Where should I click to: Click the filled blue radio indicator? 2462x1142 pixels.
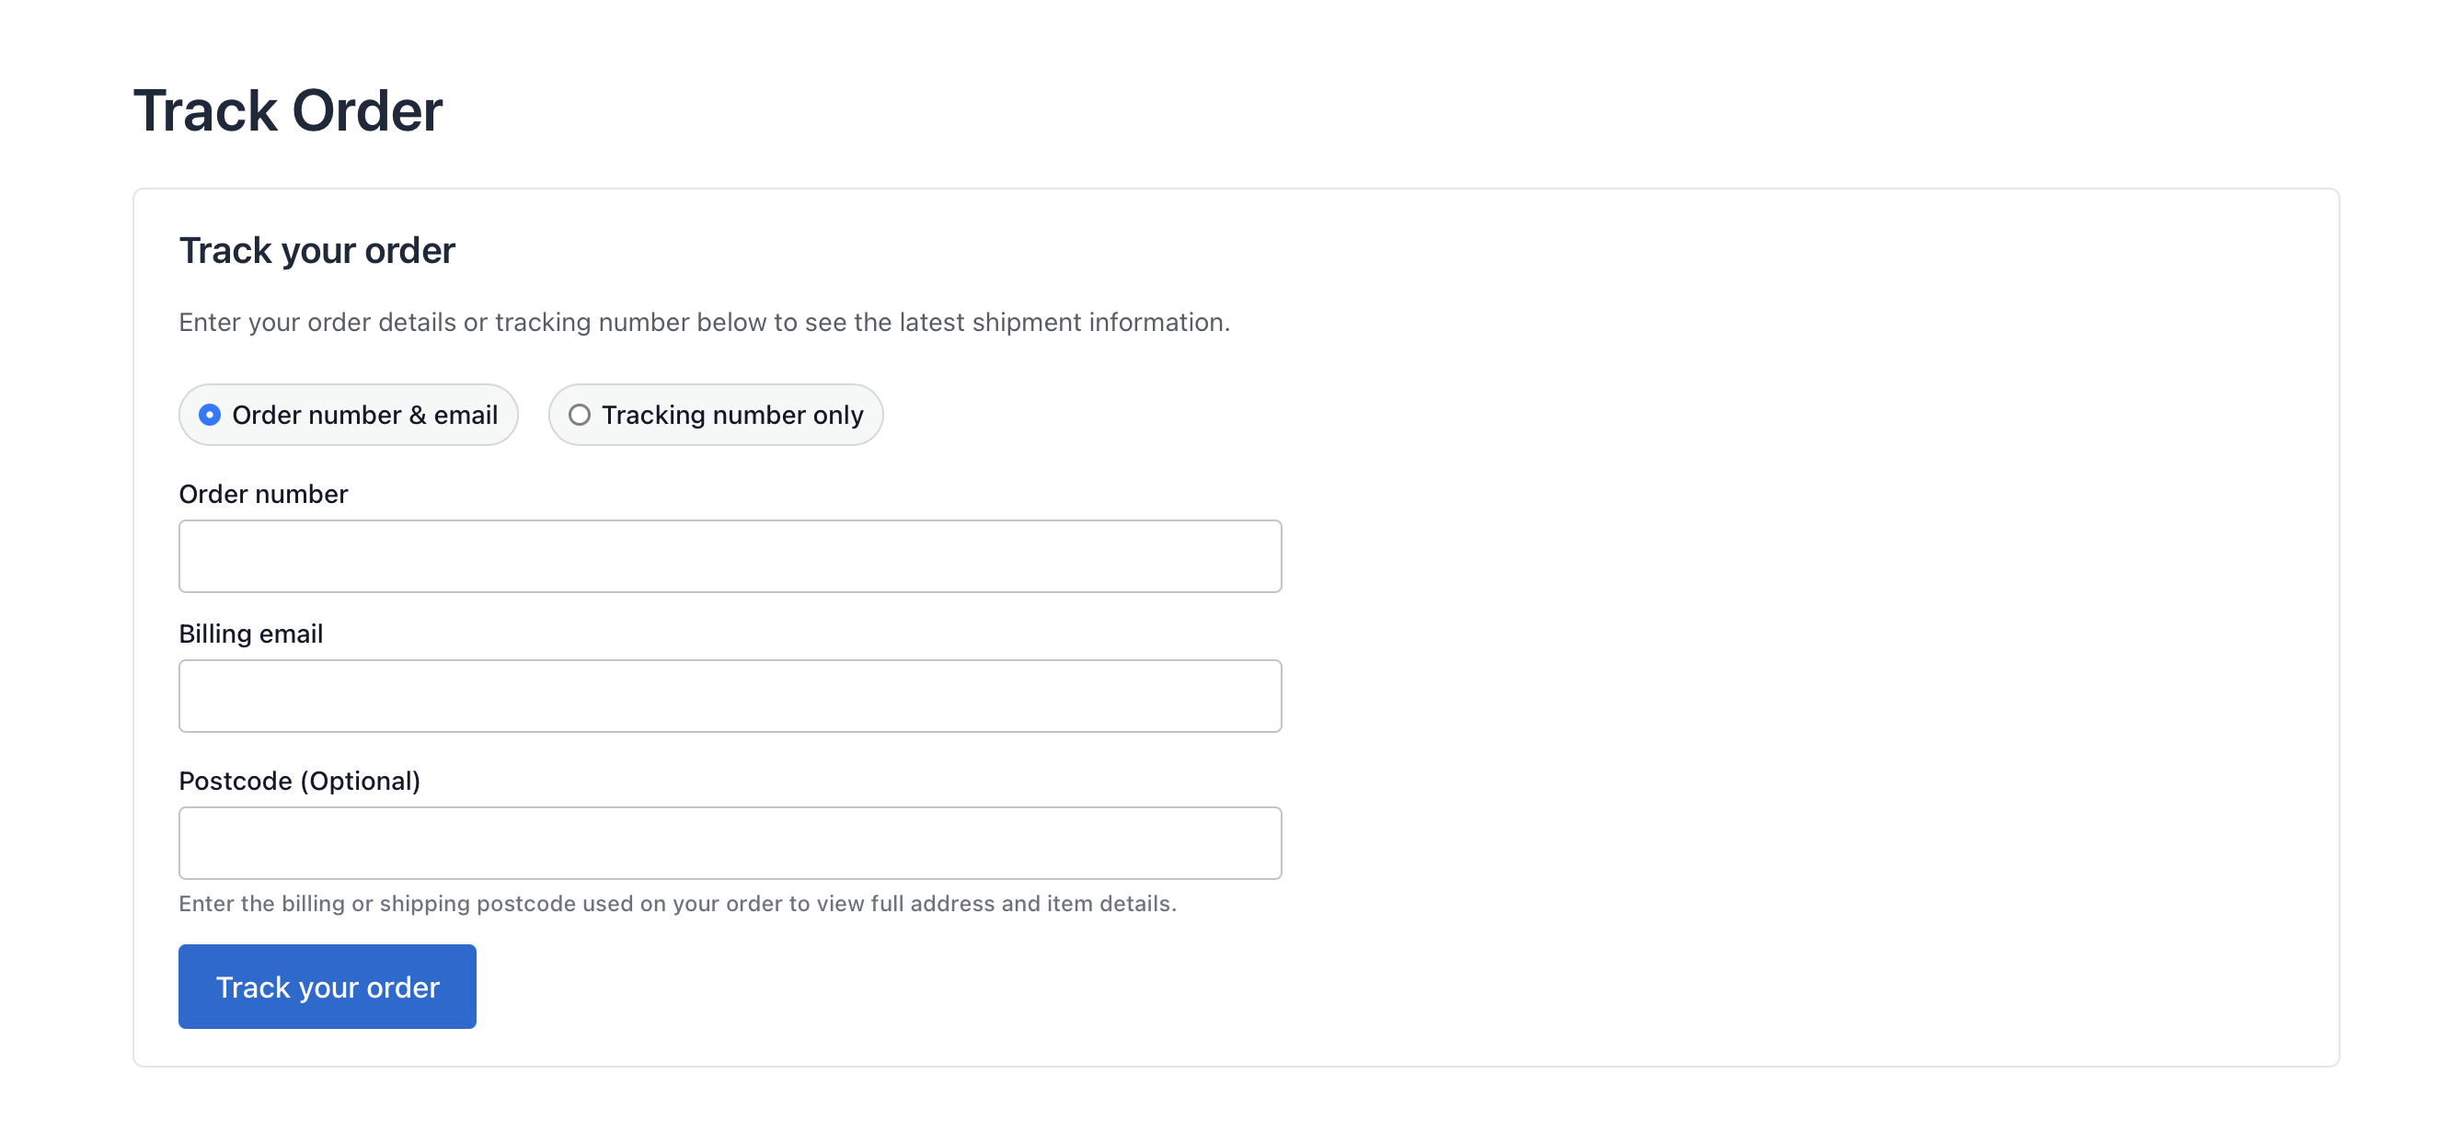coord(210,415)
